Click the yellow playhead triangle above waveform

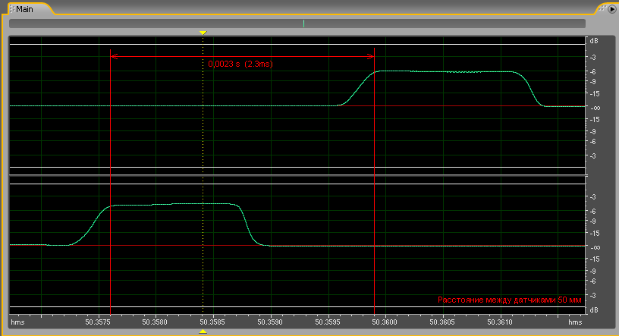point(203,33)
